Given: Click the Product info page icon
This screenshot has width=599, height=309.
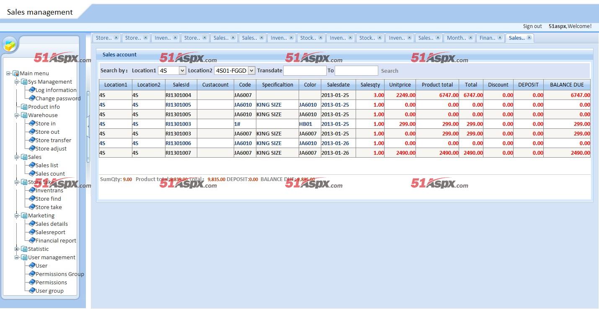Looking at the screenshot, I should [24, 107].
